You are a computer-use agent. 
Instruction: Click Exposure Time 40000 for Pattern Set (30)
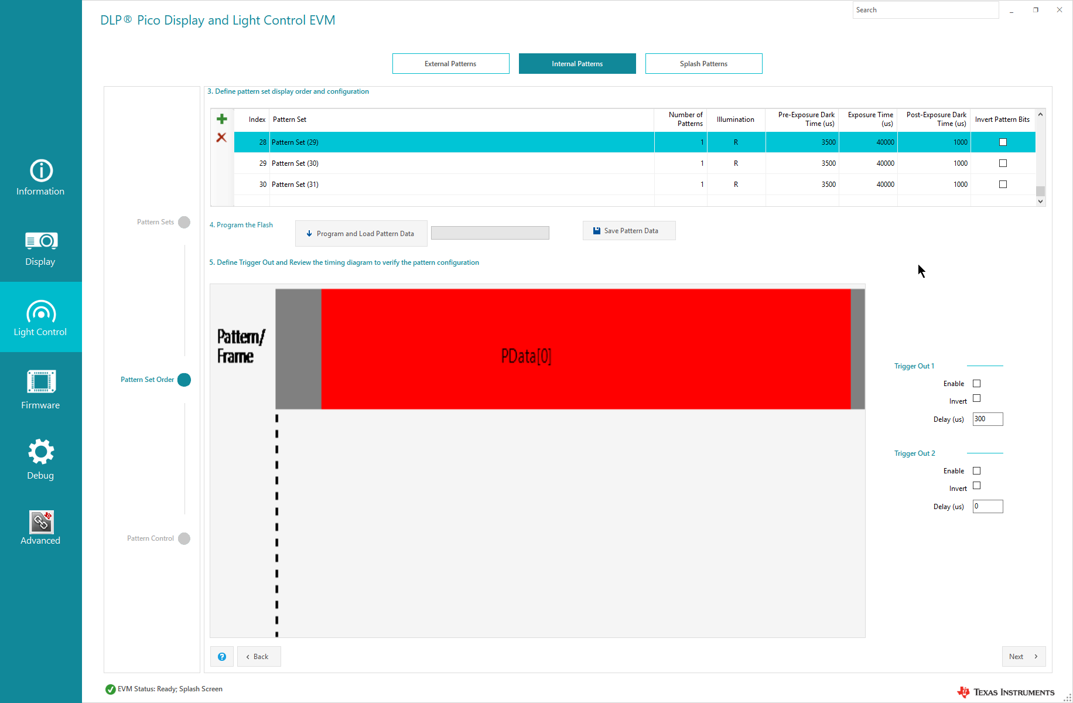(868, 163)
